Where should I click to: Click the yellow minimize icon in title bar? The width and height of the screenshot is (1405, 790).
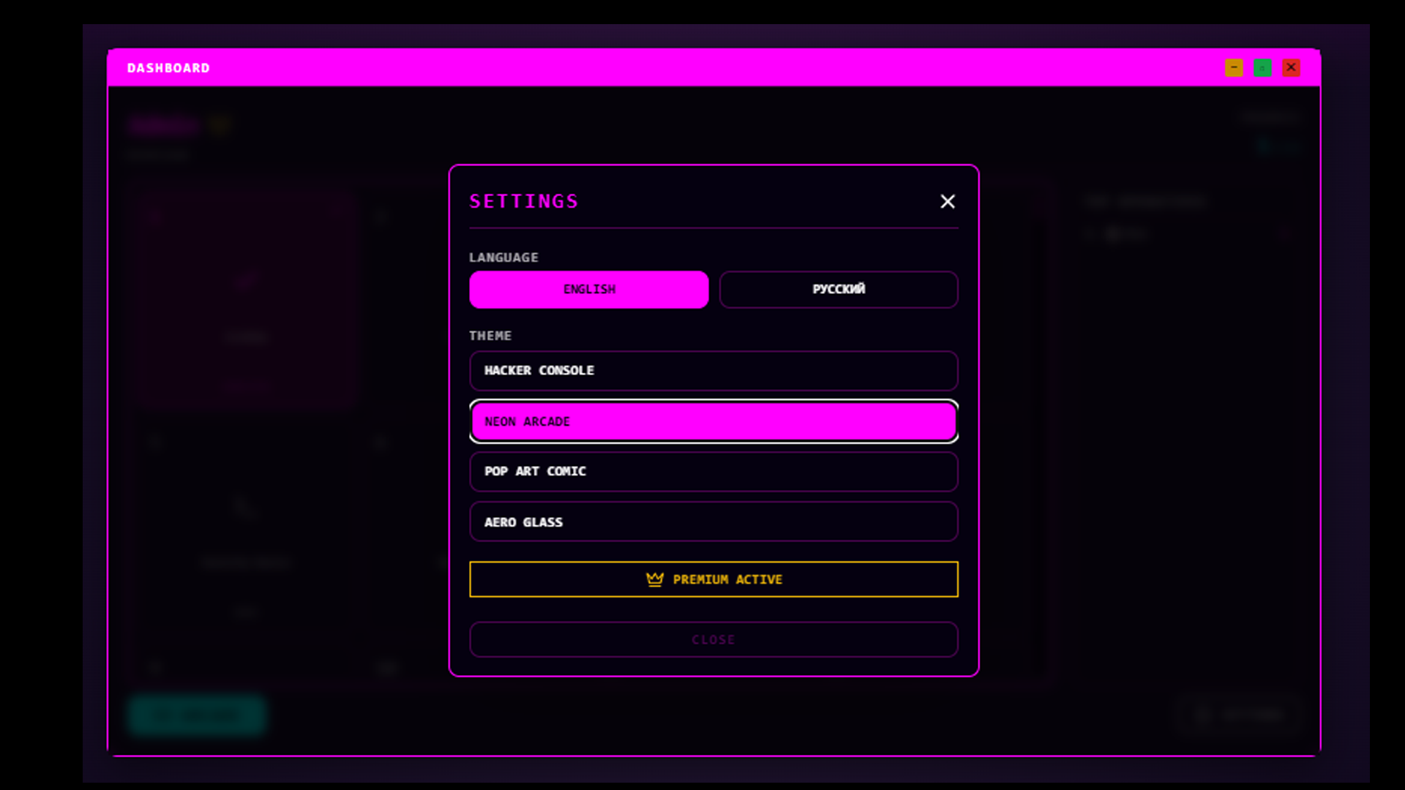point(1234,67)
